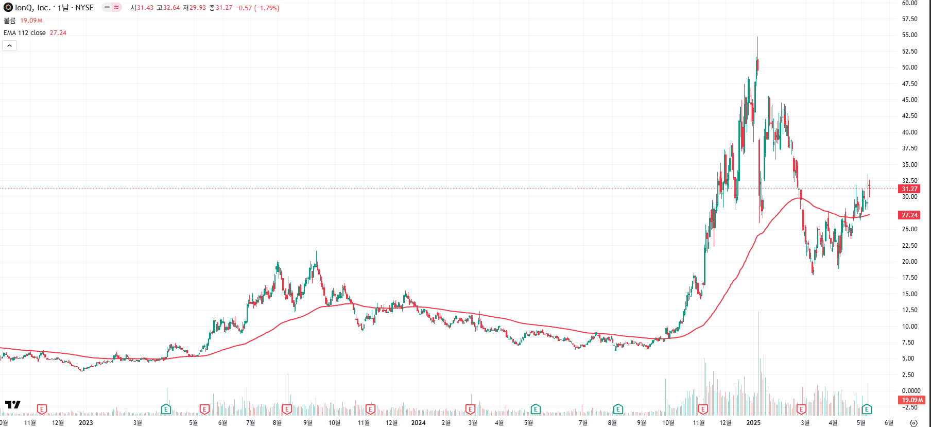This screenshot has width=931, height=427.
Task: Click the 20.00 price axis label
Action: click(x=909, y=262)
